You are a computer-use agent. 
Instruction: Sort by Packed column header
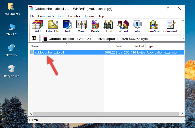pyautogui.click(x=134, y=46)
